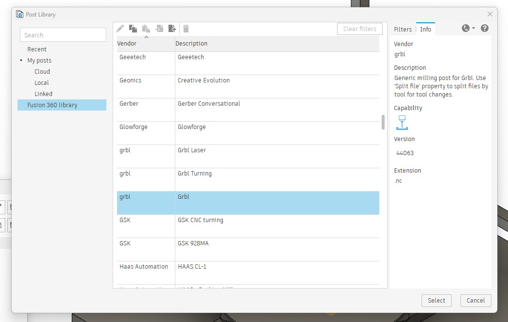Select the Creative Evolution post row
This screenshot has height=322, width=508.
coord(248,87)
